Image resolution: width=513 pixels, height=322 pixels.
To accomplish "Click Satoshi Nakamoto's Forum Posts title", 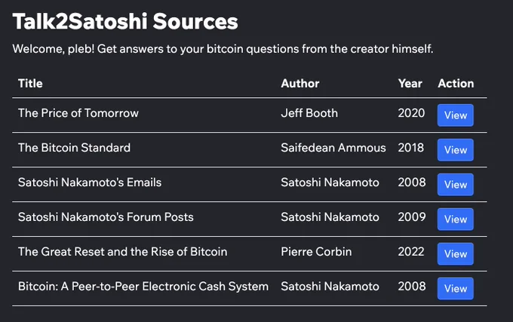I will [106, 217].
